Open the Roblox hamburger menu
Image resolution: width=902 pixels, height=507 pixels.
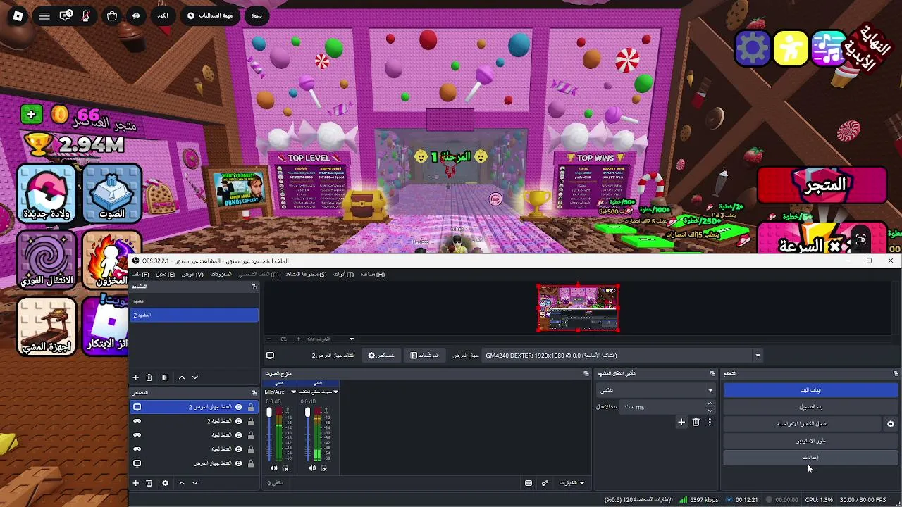[x=44, y=15]
